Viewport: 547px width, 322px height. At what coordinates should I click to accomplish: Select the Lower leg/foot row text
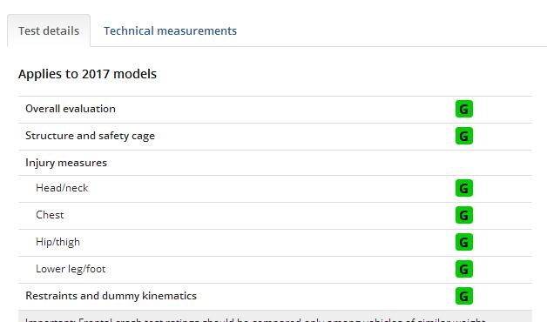click(x=71, y=269)
